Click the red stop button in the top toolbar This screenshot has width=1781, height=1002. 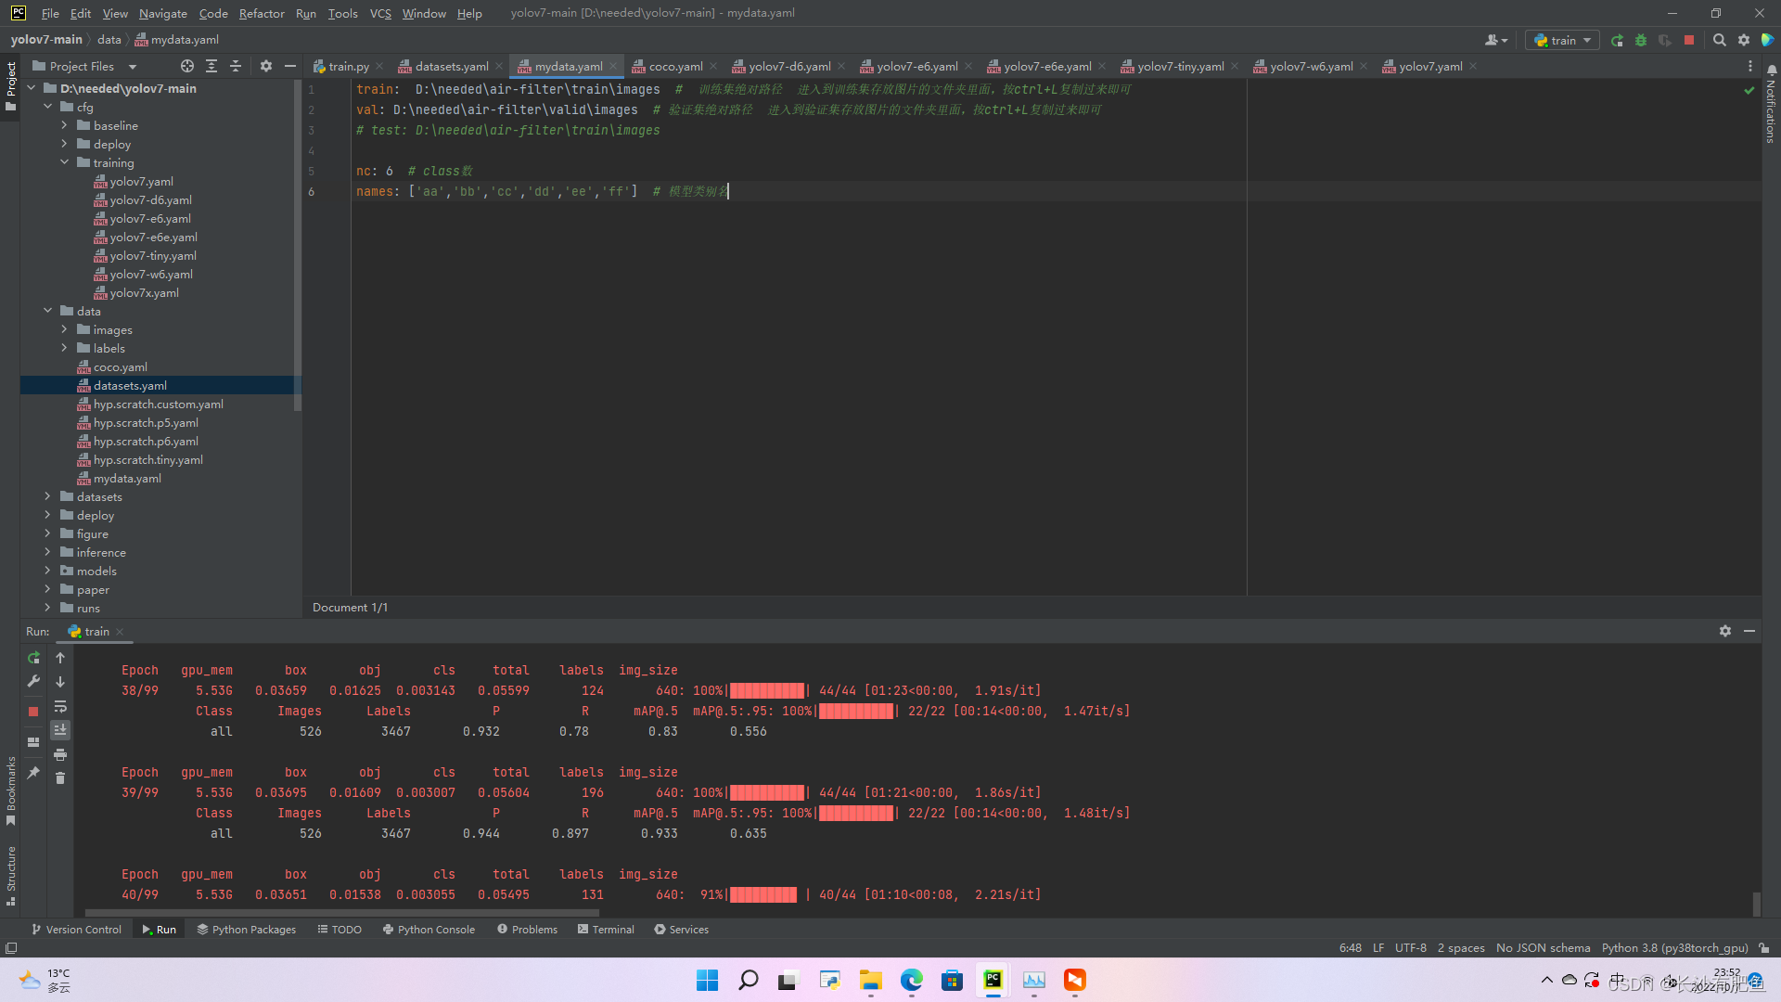[1689, 40]
